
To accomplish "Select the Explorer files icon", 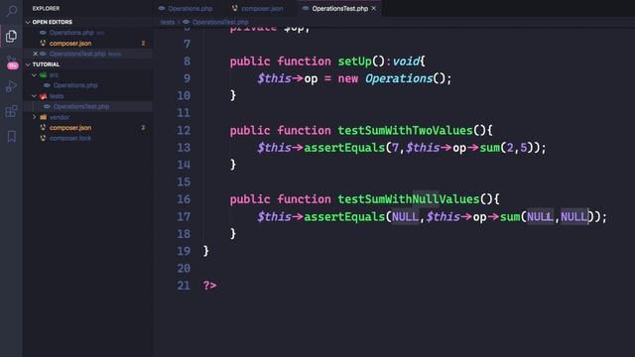I will pos(11,37).
